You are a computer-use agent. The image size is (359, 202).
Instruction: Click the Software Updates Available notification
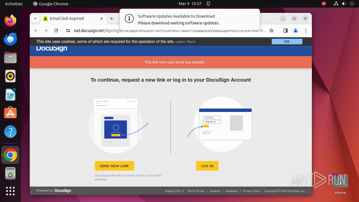coord(190,19)
